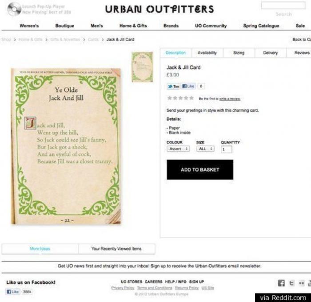
Task: Click the Quantity input field
Action: (226, 149)
